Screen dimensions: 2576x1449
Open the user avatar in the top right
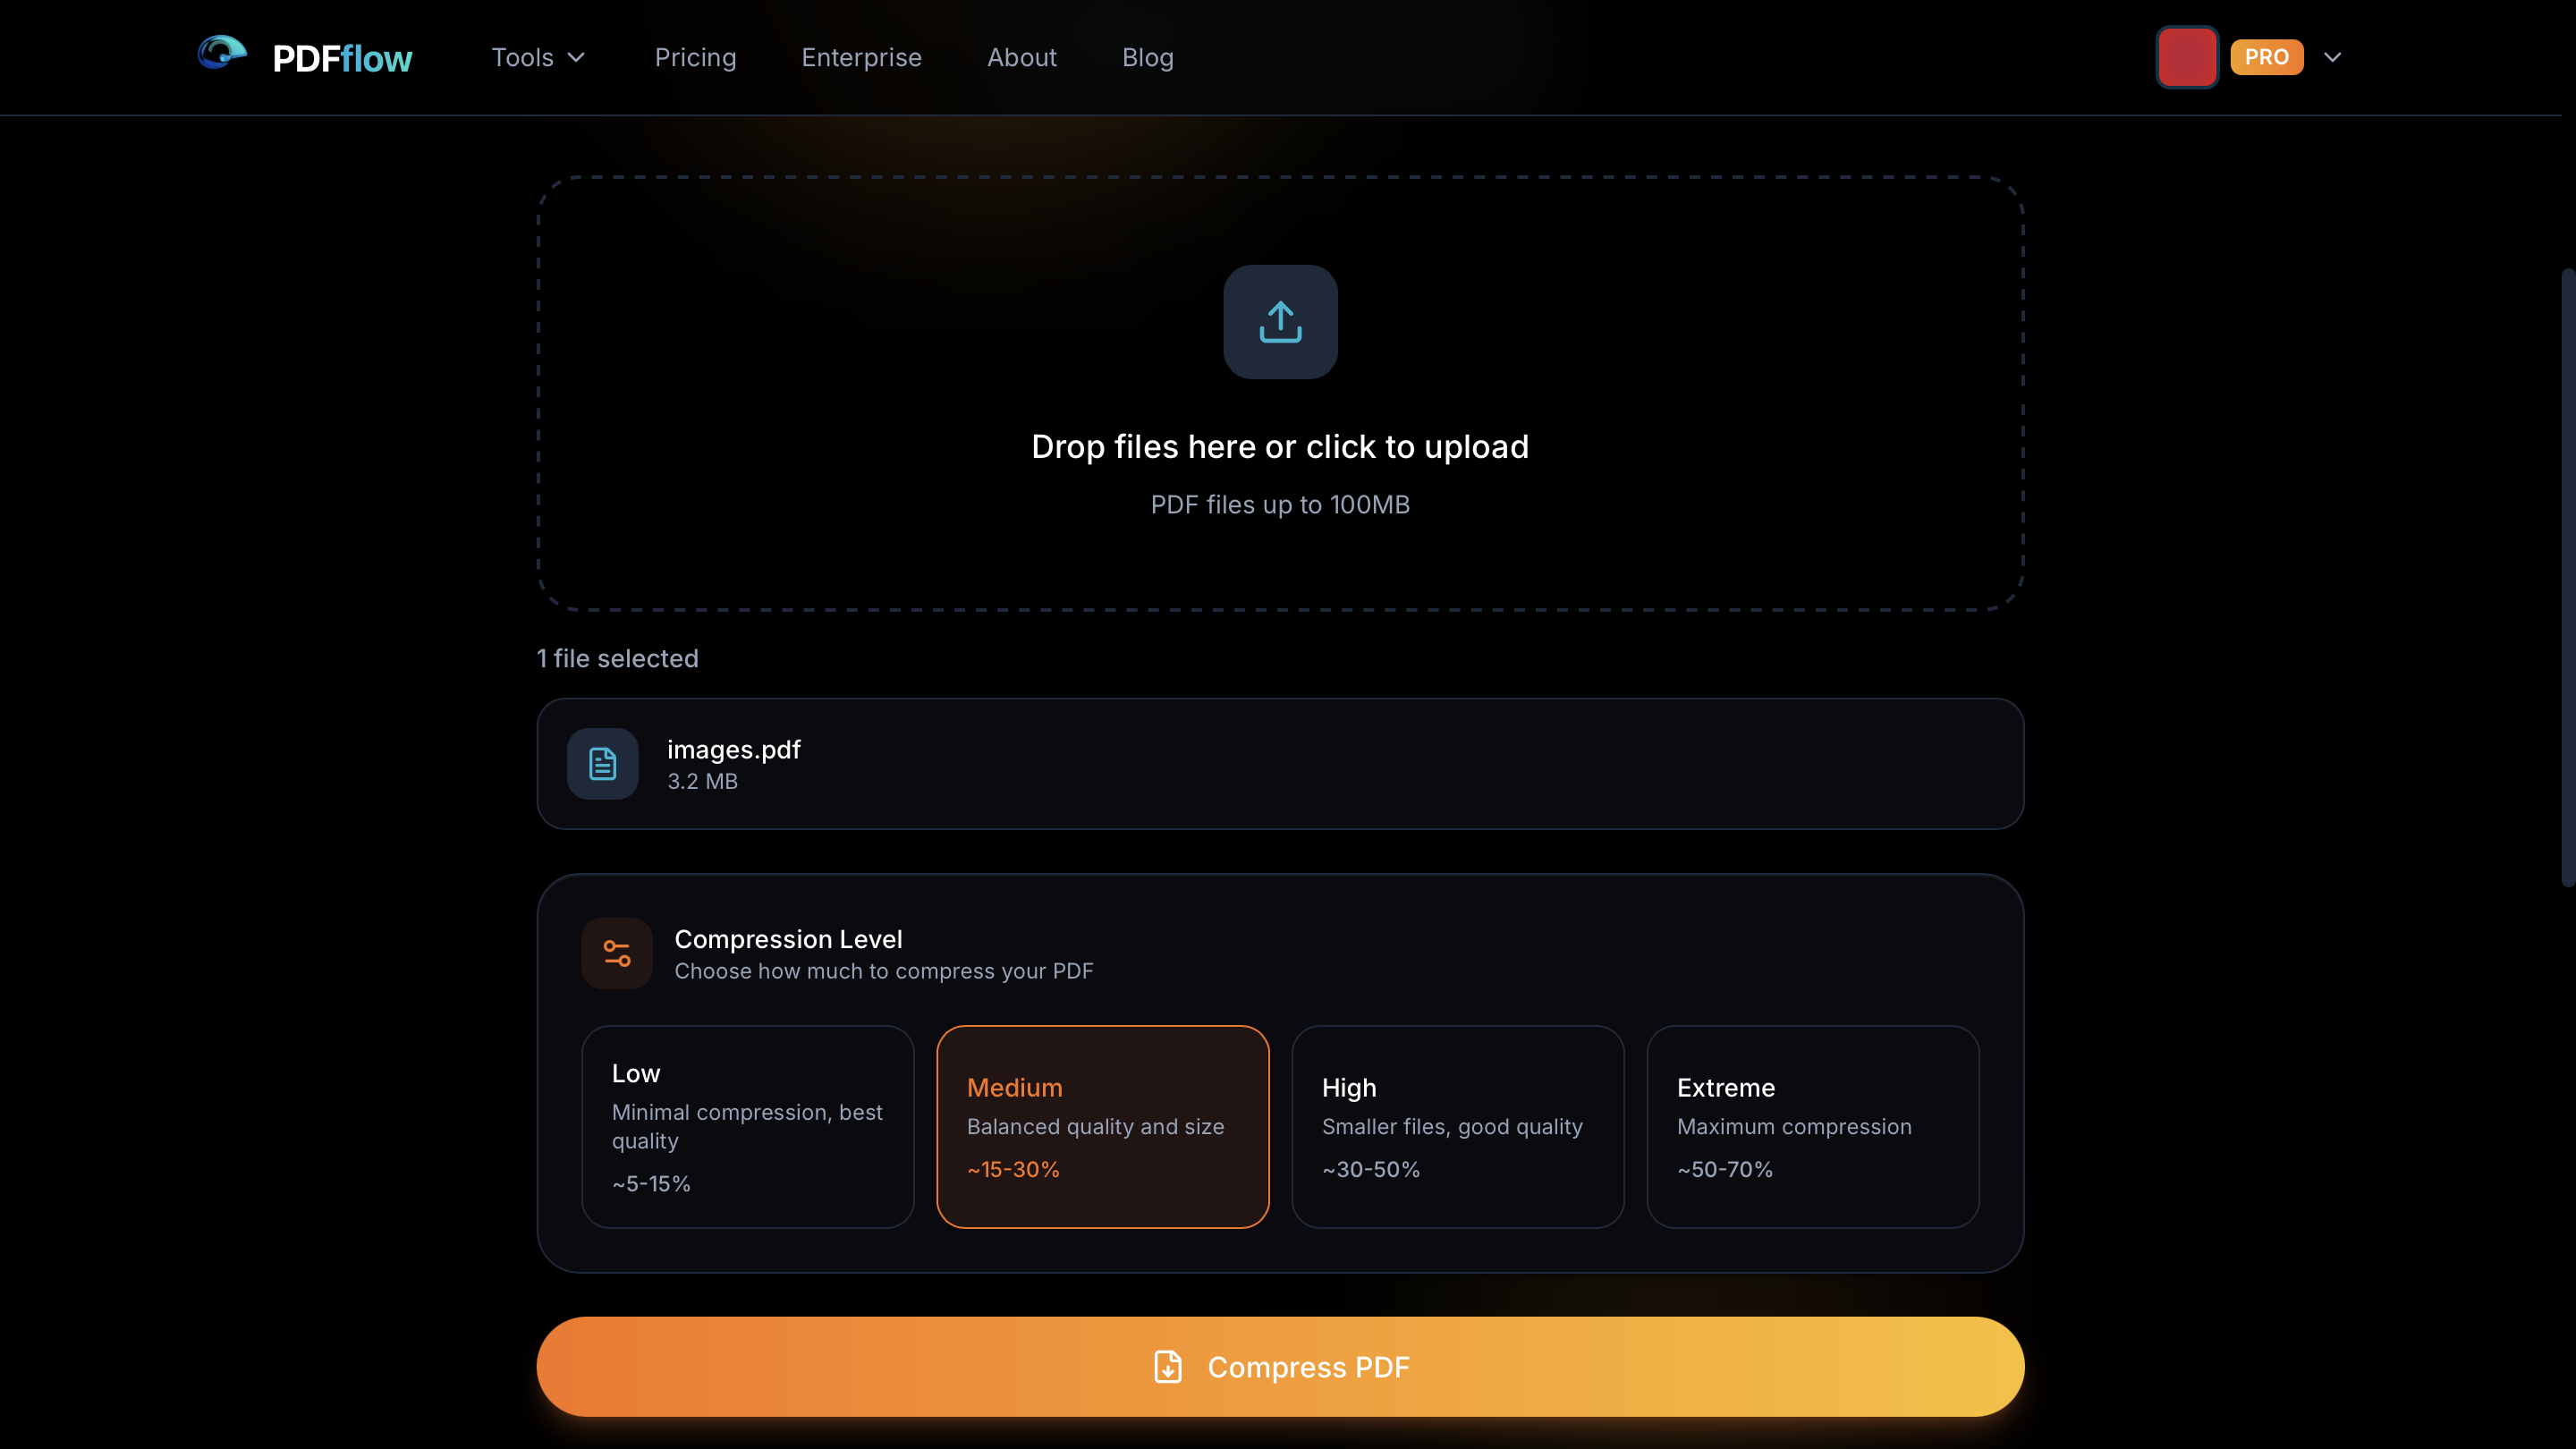click(x=2186, y=57)
